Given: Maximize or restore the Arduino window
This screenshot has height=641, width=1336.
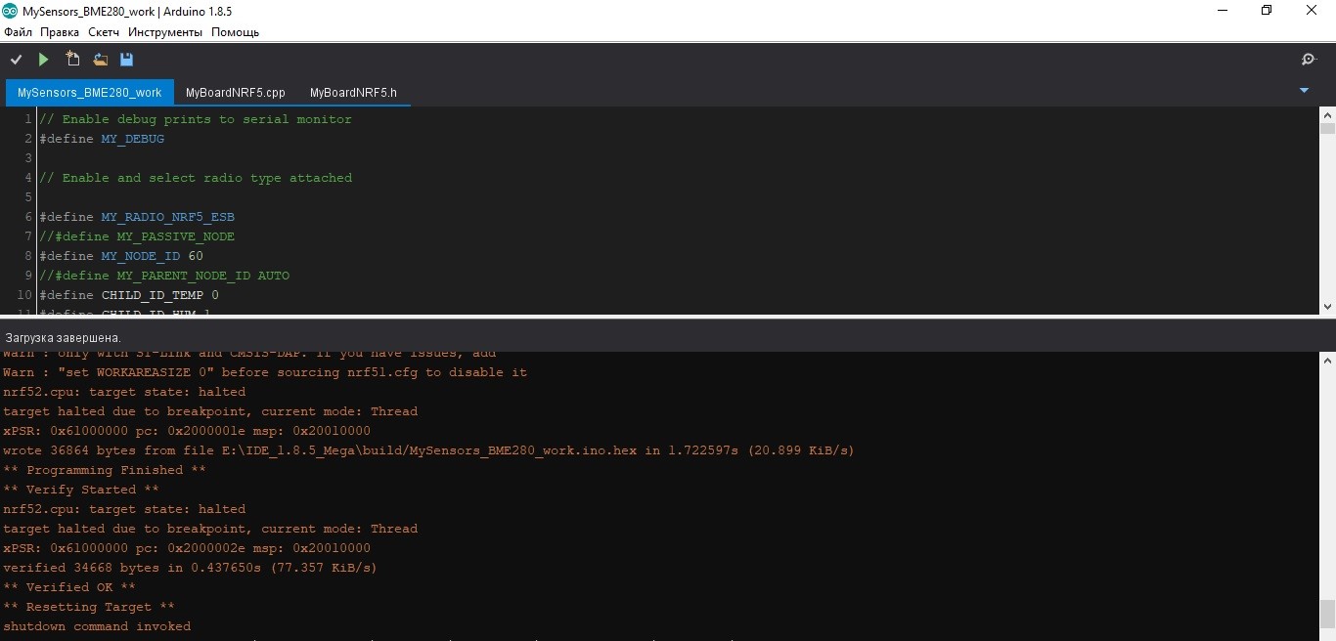Looking at the screenshot, I should (x=1267, y=11).
